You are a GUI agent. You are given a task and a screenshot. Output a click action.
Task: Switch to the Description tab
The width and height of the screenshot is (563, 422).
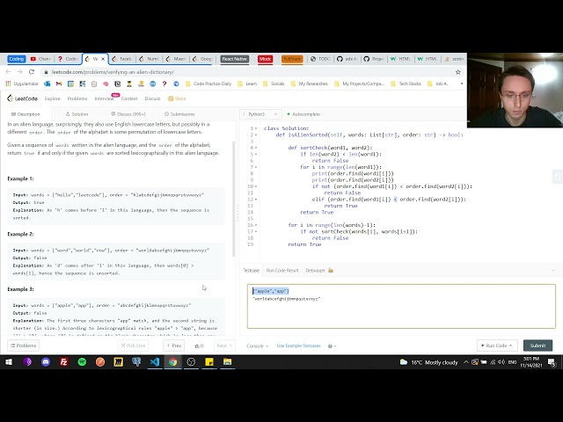(26, 114)
